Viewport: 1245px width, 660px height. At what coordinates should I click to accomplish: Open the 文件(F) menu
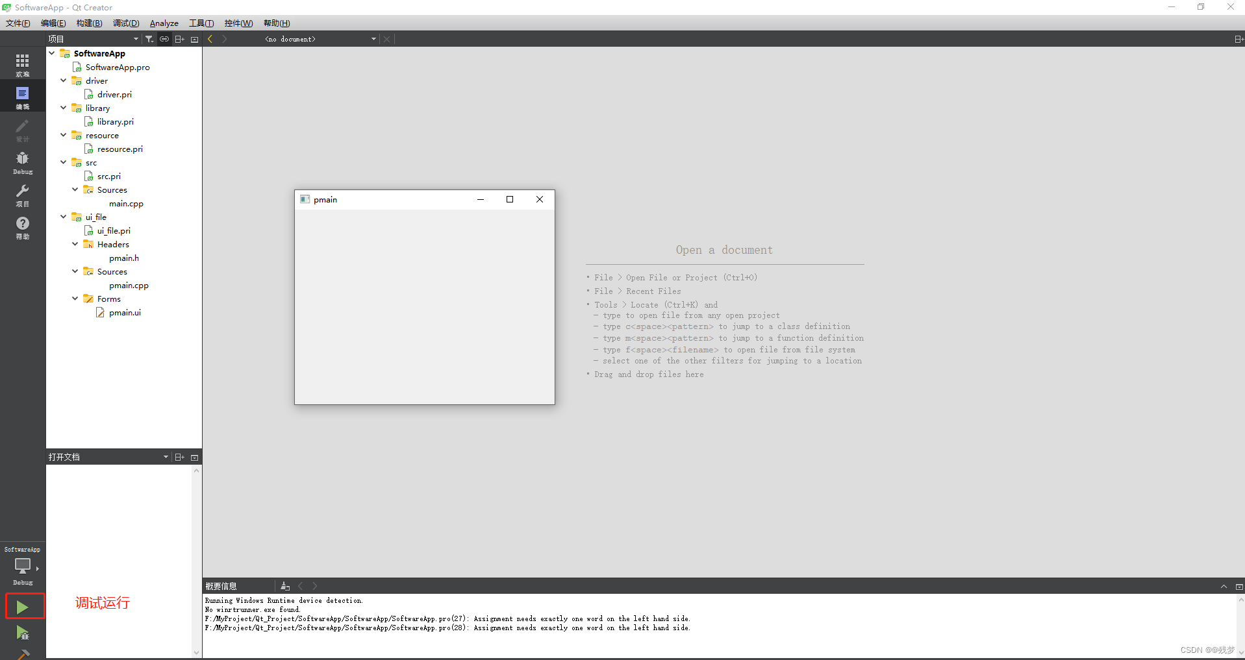click(18, 23)
